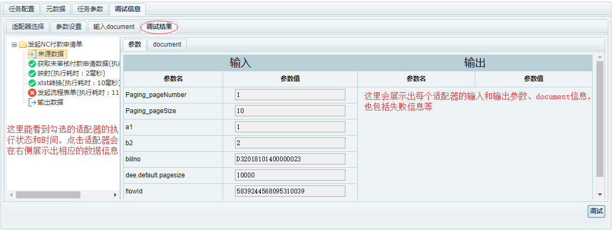
Task: Click the b2 value field
Action: [290, 143]
